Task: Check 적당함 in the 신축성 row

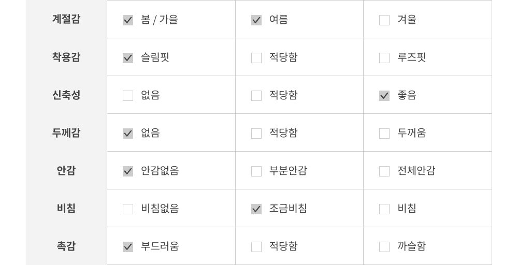Action: pyautogui.click(x=256, y=96)
